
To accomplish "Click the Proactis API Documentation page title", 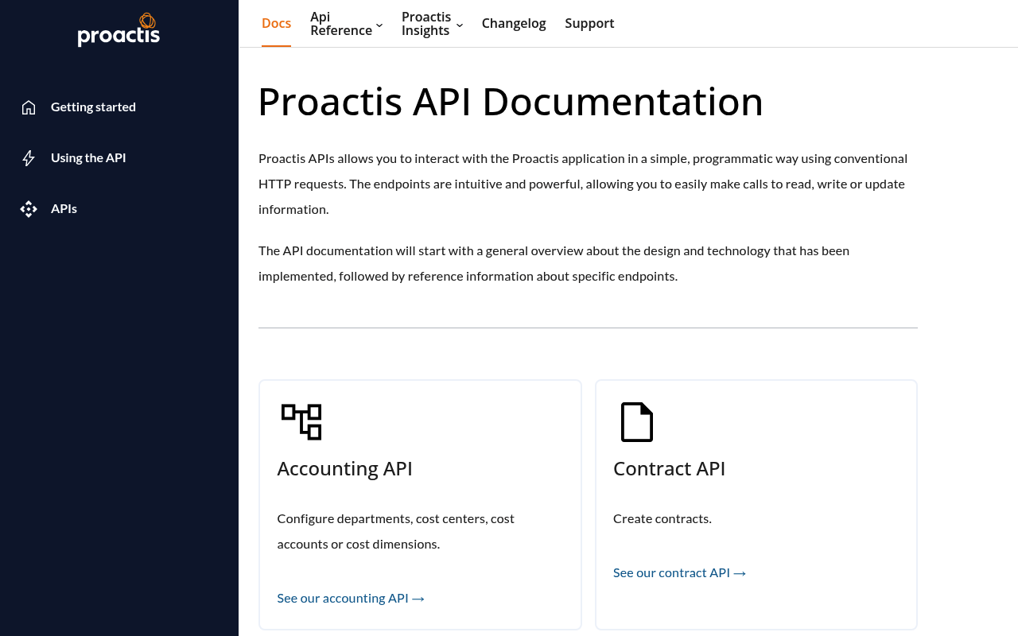I will 511,102.
